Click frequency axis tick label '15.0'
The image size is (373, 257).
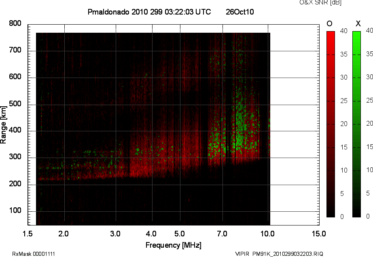pyautogui.click(x=319, y=234)
